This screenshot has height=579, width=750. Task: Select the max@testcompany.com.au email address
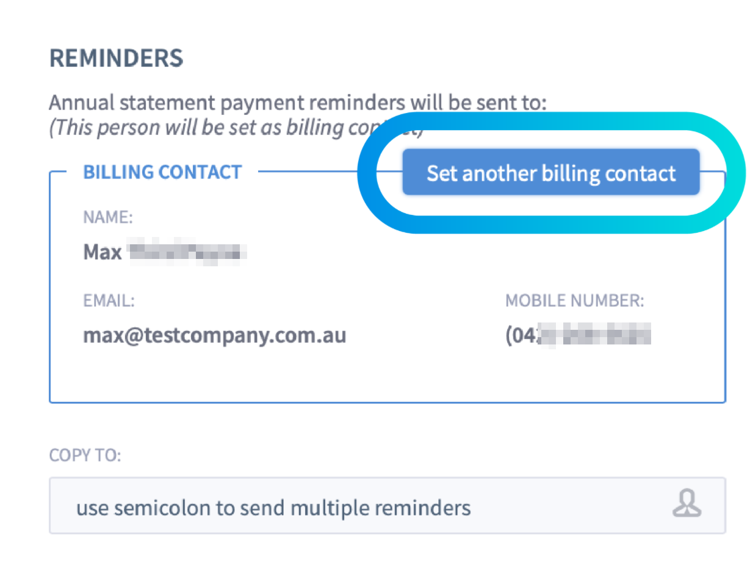point(215,335)
